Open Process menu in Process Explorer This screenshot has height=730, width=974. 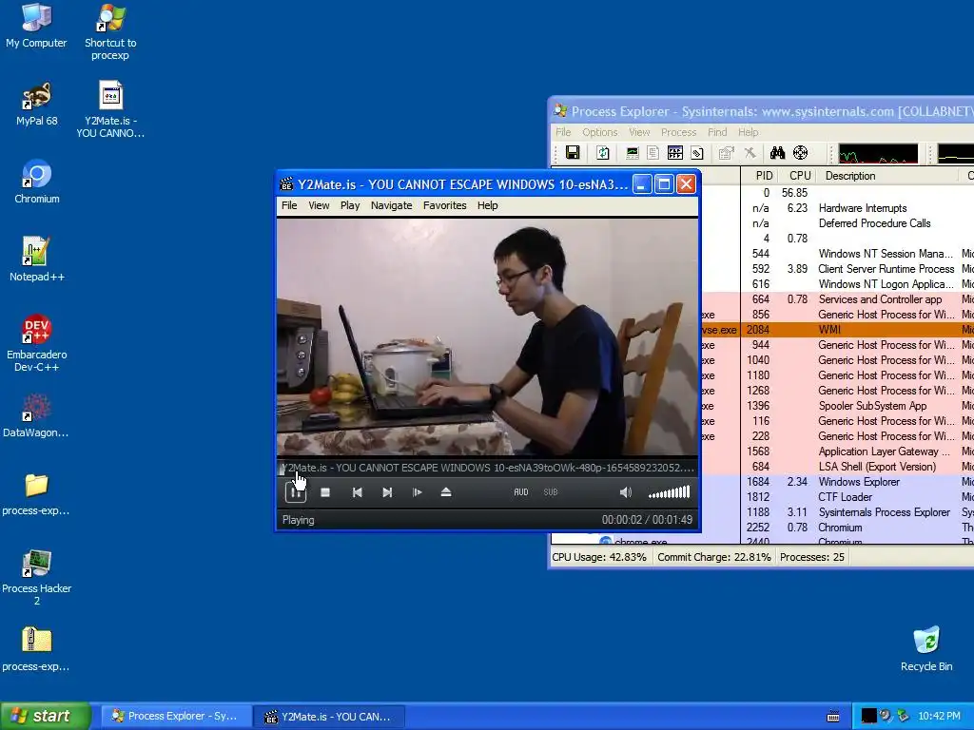[x=678, y=132]
